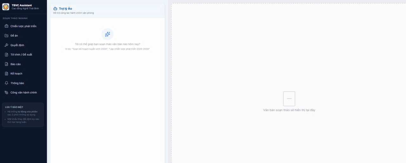Viewport: 406px width, 163px height.
Task: Click the Lưu ý bảo mật notice box
Action: [23, 115]
